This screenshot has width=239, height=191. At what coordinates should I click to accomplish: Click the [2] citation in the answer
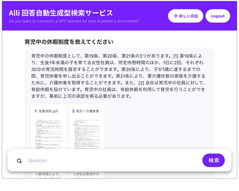[x=141, y=83]
